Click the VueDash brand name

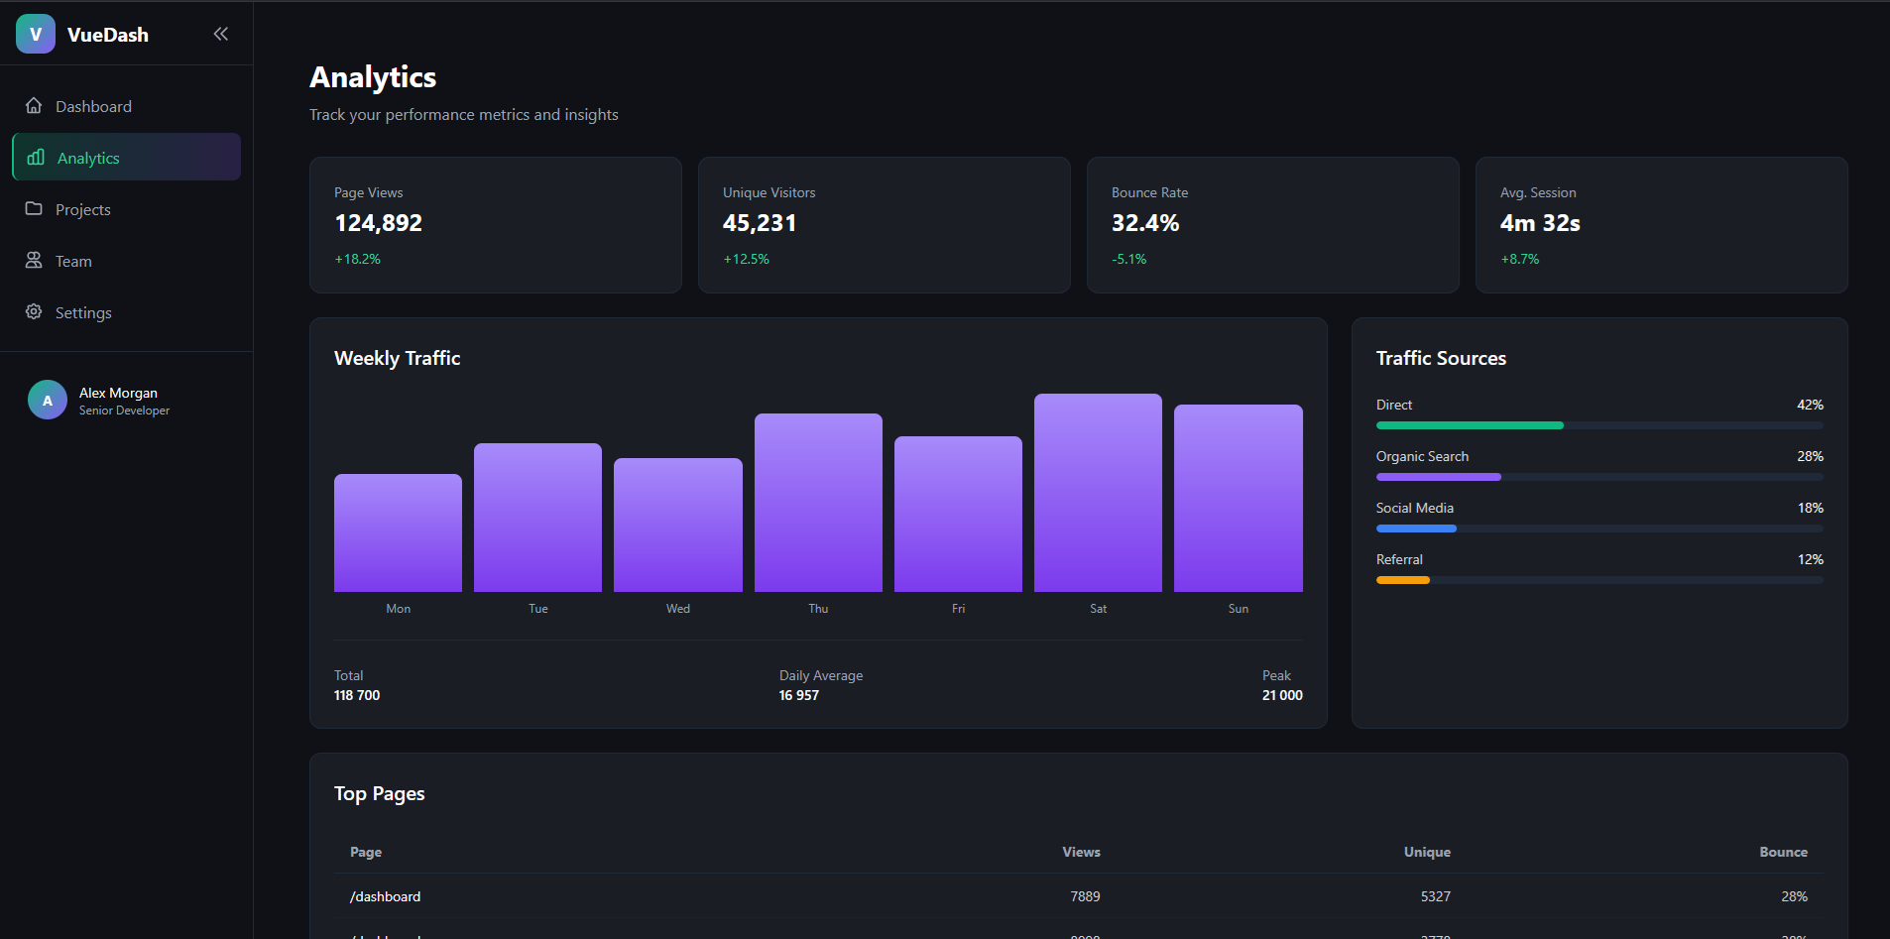pyautogui.click(x=108, y=35)
